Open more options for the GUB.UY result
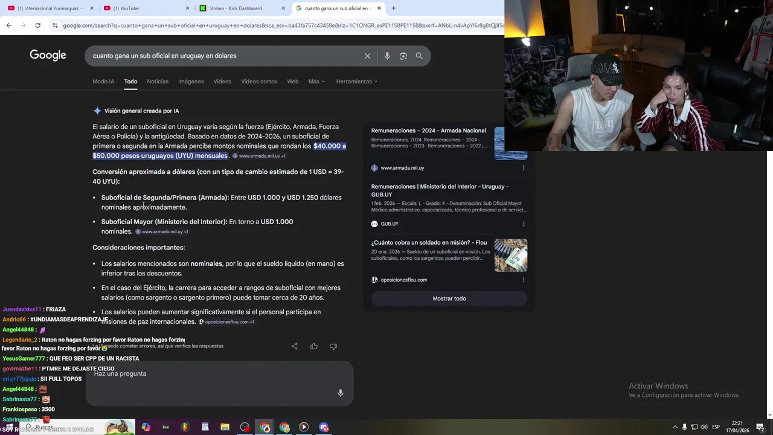 point(524,224)
